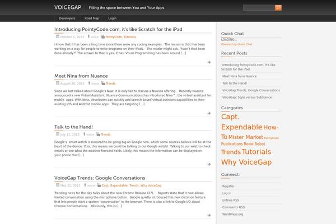
Task: Open the Register link under Connect
Action: (228, 186)
